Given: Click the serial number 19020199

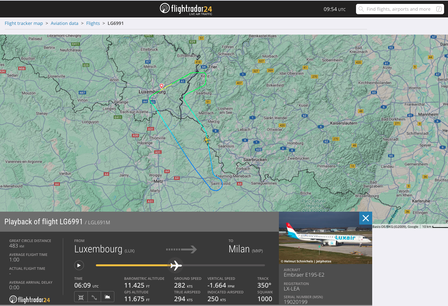Looking at the screenshot, I should tap(295, 302).
